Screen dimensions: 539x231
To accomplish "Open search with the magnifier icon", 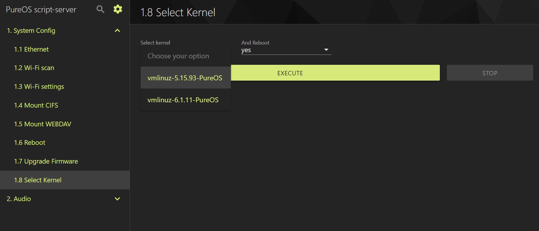I will click(x=100, y=9).
